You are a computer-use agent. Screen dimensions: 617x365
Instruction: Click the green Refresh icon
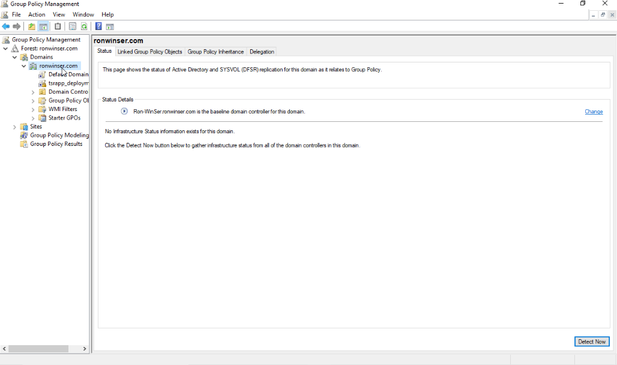(84, 26)
